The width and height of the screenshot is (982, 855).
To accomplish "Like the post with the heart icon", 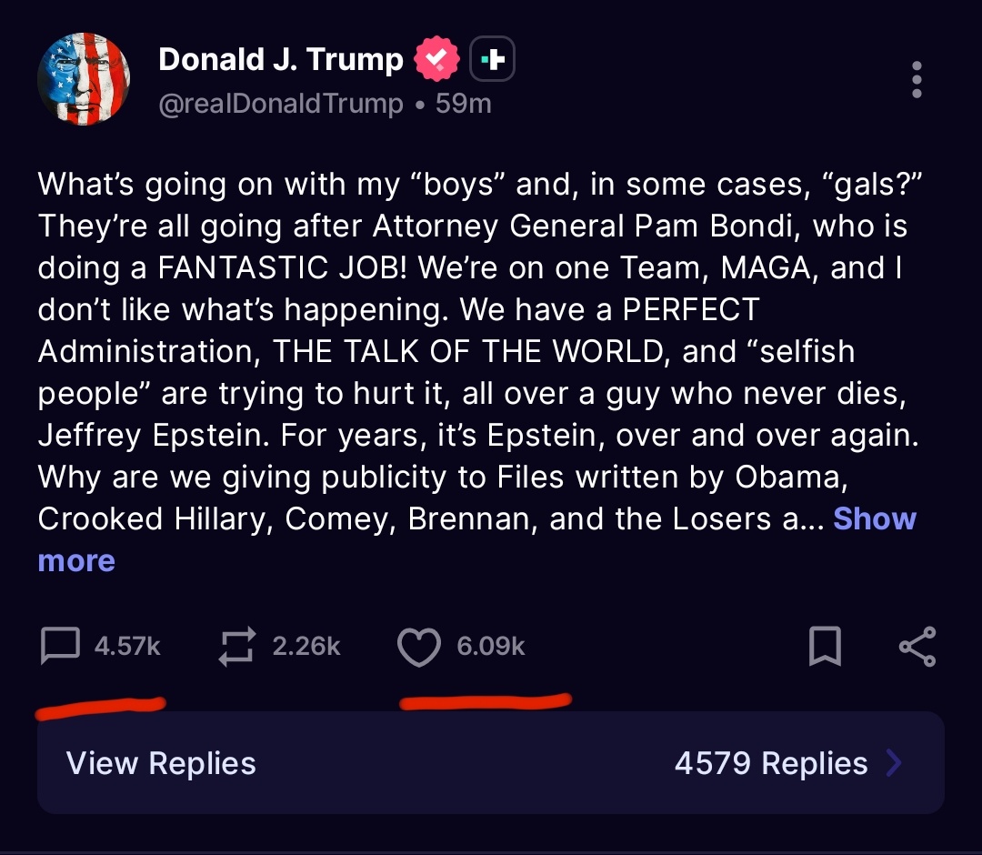I will pyautogui.click(x=419, y=647).
